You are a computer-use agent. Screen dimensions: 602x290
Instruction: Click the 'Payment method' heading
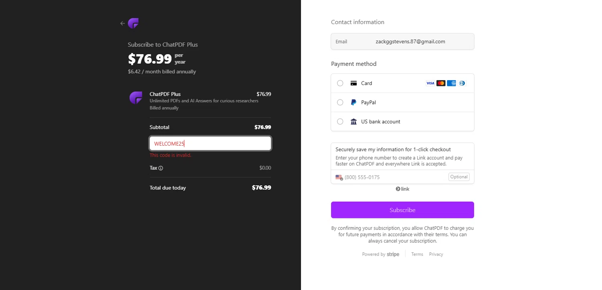tap(354, 64)
